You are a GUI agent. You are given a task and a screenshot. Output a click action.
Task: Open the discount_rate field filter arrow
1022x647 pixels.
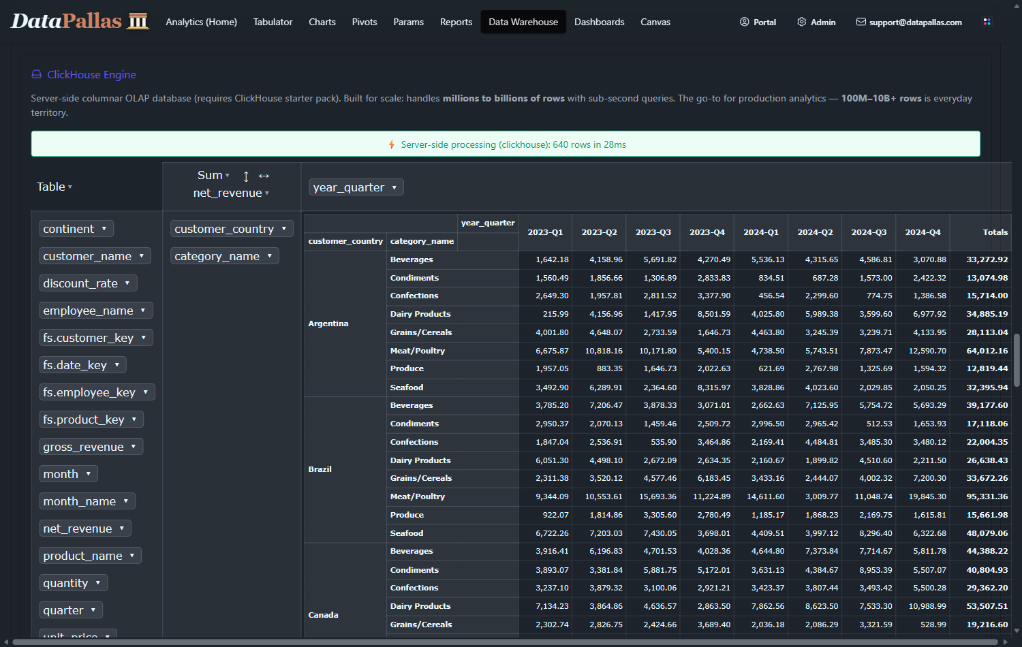pos(127,283)
